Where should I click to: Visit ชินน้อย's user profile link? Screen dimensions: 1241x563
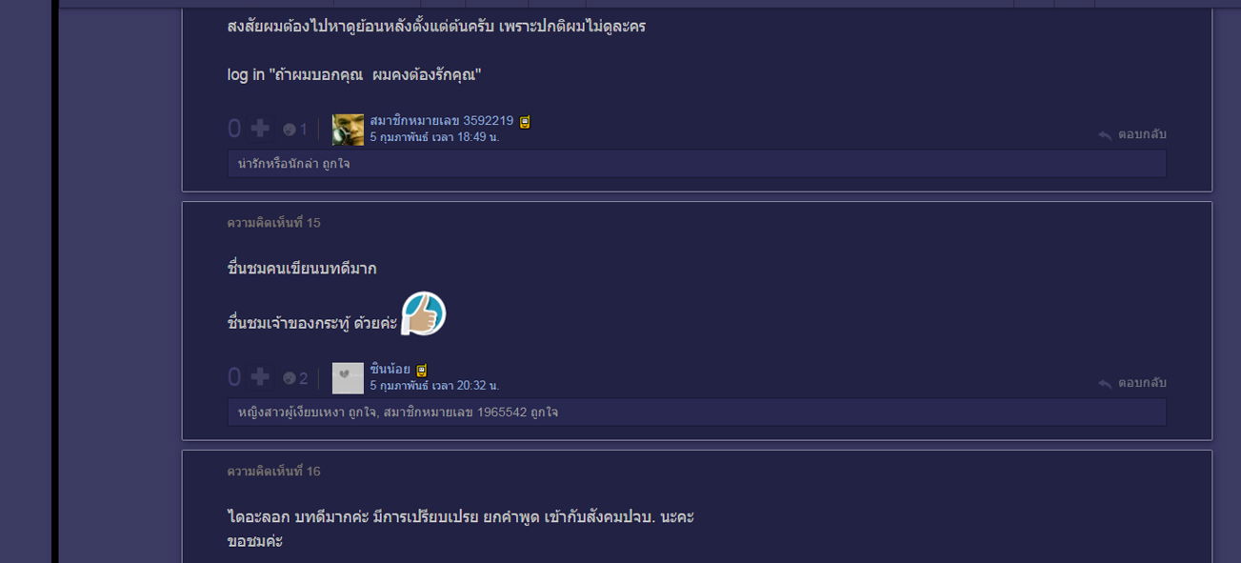tap(390, 370)
